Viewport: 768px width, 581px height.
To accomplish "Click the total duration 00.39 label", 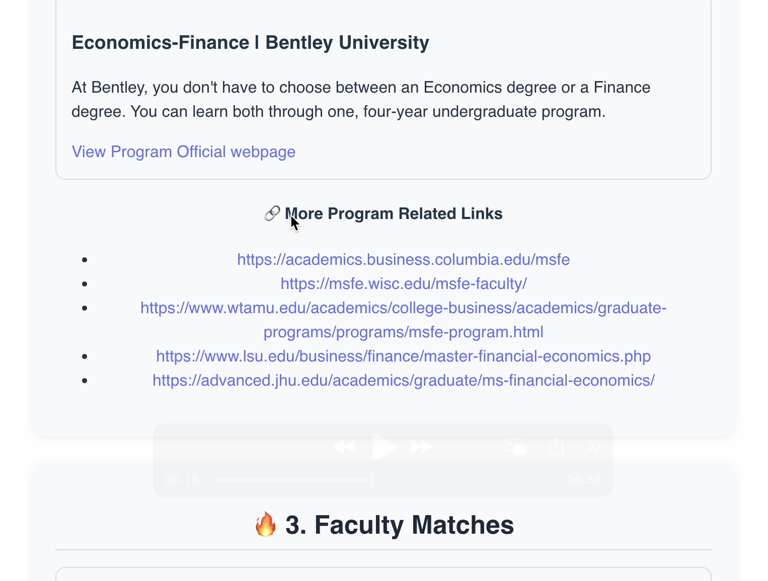I will pyautogui.click(x=583, y=480).
